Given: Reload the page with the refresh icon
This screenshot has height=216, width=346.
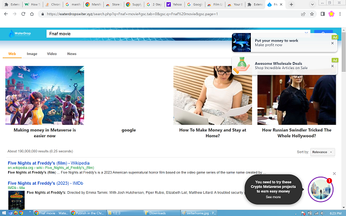Looking at the screenshot, I should [23, 14].
